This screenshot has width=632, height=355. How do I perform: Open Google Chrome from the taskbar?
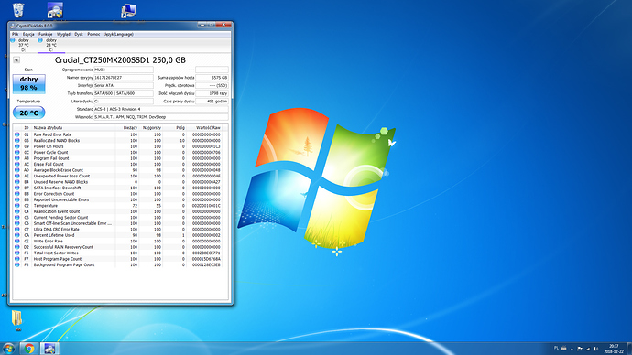pyautogui.click(x=29, y=349)
